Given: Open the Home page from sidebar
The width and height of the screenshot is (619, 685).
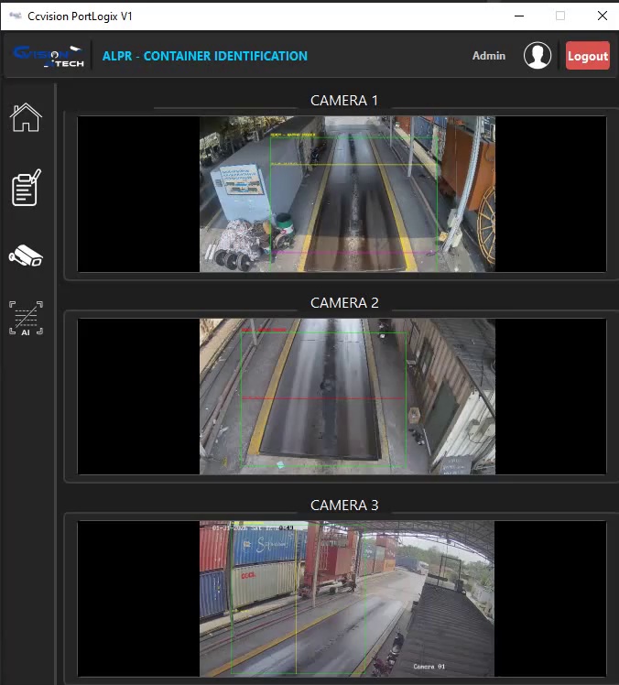Looking at the screenshot, I should (x=26, y=117).
